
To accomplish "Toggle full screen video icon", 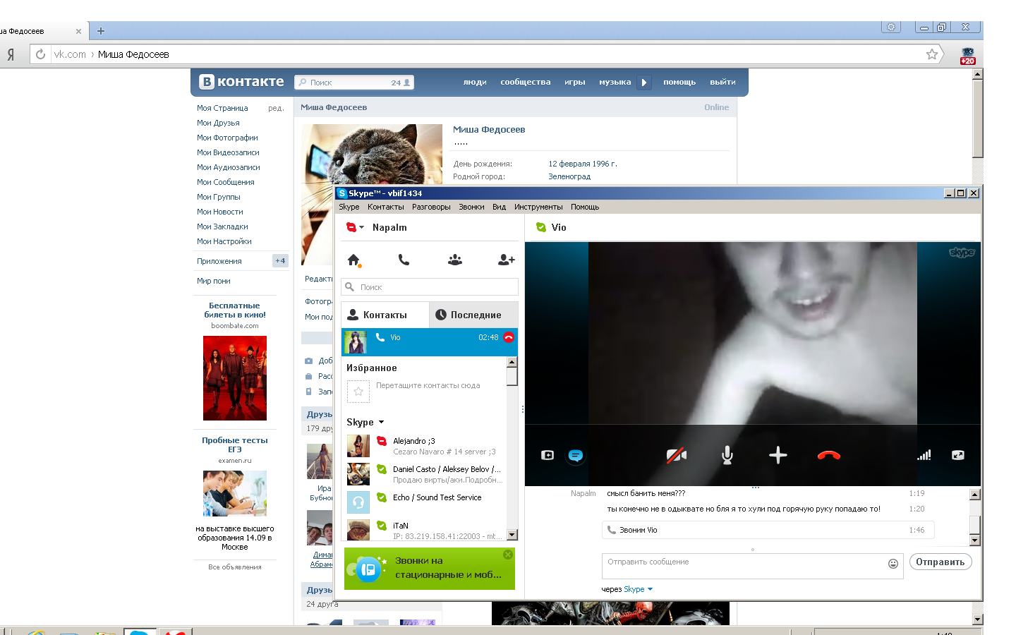I will [957, 455].
